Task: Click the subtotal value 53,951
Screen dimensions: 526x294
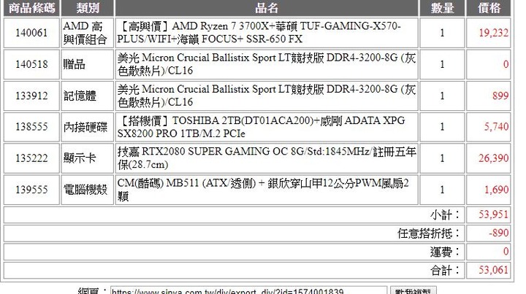Action: click(493, 214)
